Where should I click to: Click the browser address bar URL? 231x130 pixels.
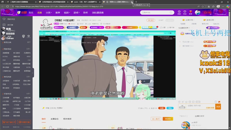59,6
